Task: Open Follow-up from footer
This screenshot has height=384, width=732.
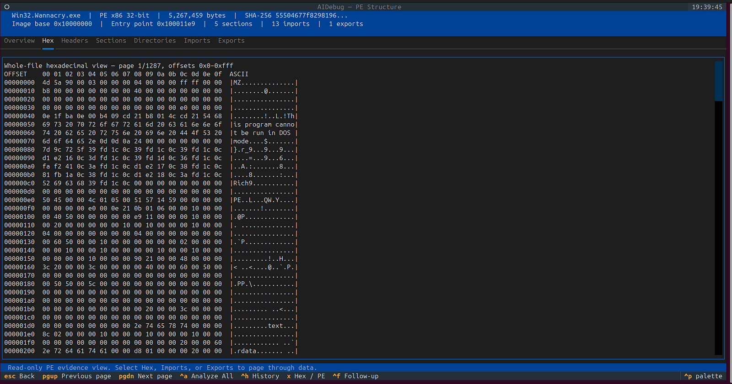Action: tap(355, 376)
